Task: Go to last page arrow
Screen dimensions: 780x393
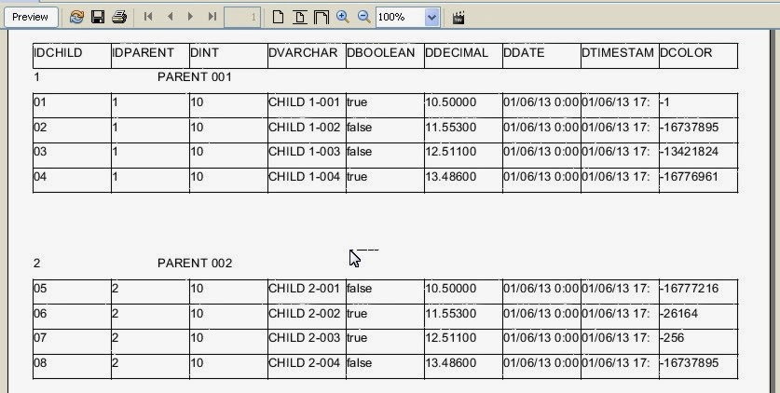Action: (212, 17)
